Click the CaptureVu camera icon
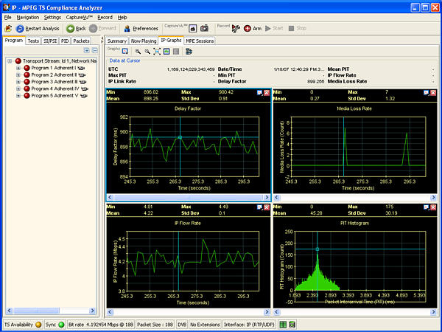The image size is (442, 332). 205,28
